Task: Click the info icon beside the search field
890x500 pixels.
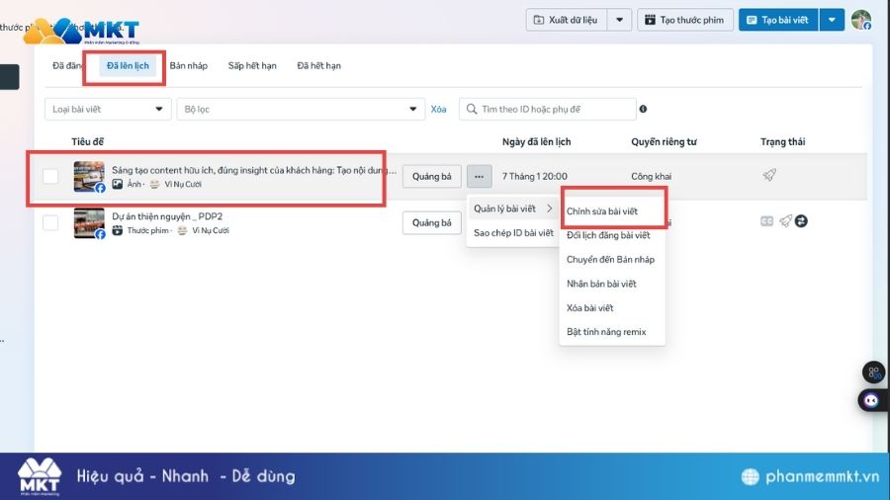Action: pos(643,109)
